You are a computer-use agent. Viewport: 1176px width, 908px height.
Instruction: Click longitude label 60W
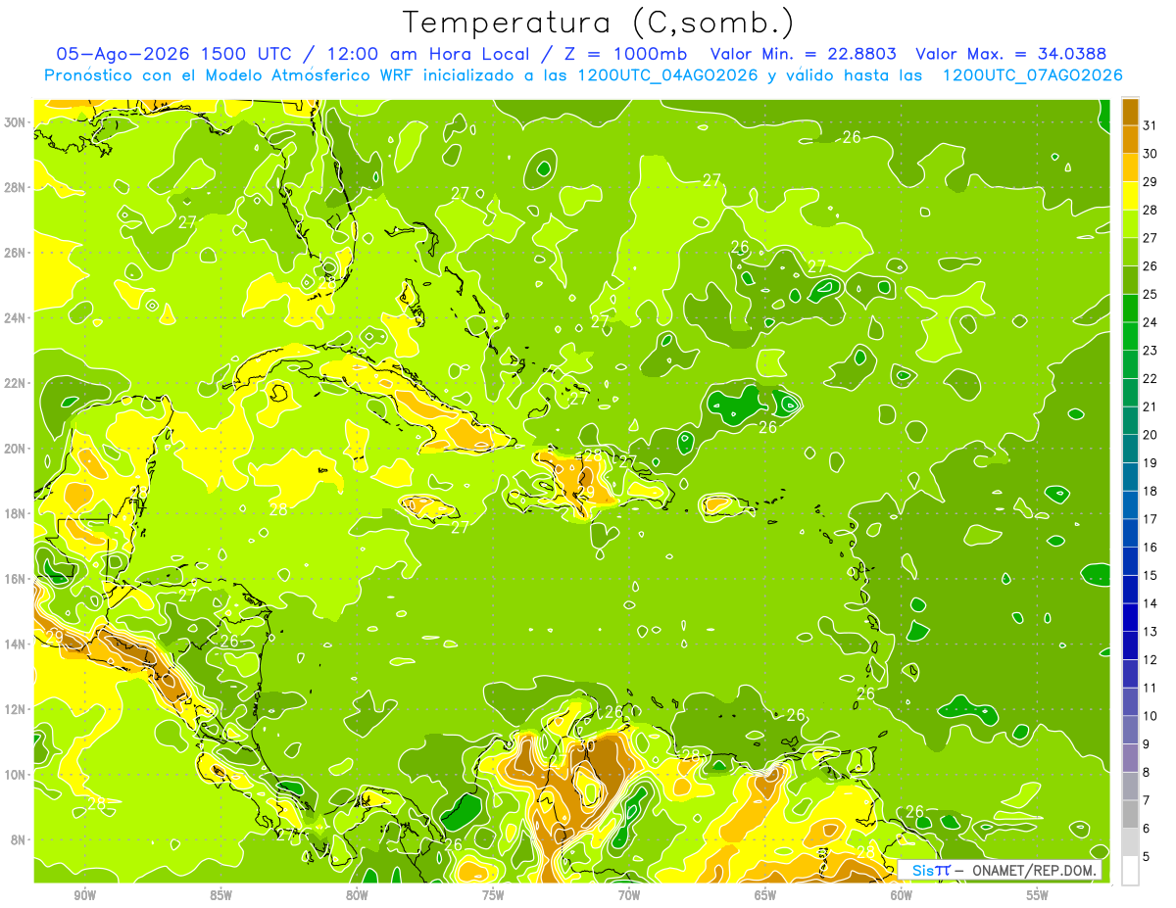coord(902,895)
